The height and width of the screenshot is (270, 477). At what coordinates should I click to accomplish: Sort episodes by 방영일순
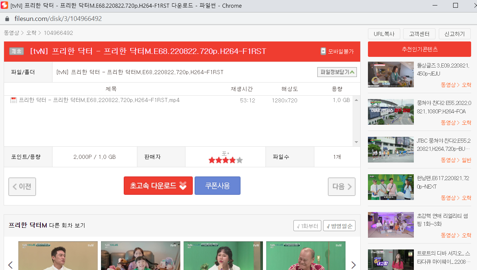coord(339,226)
